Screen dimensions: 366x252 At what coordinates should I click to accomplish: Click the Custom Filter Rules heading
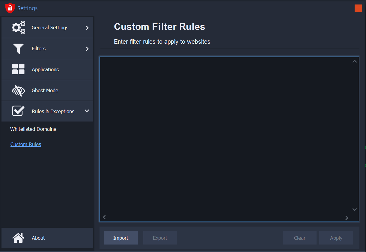click(159, 27)
